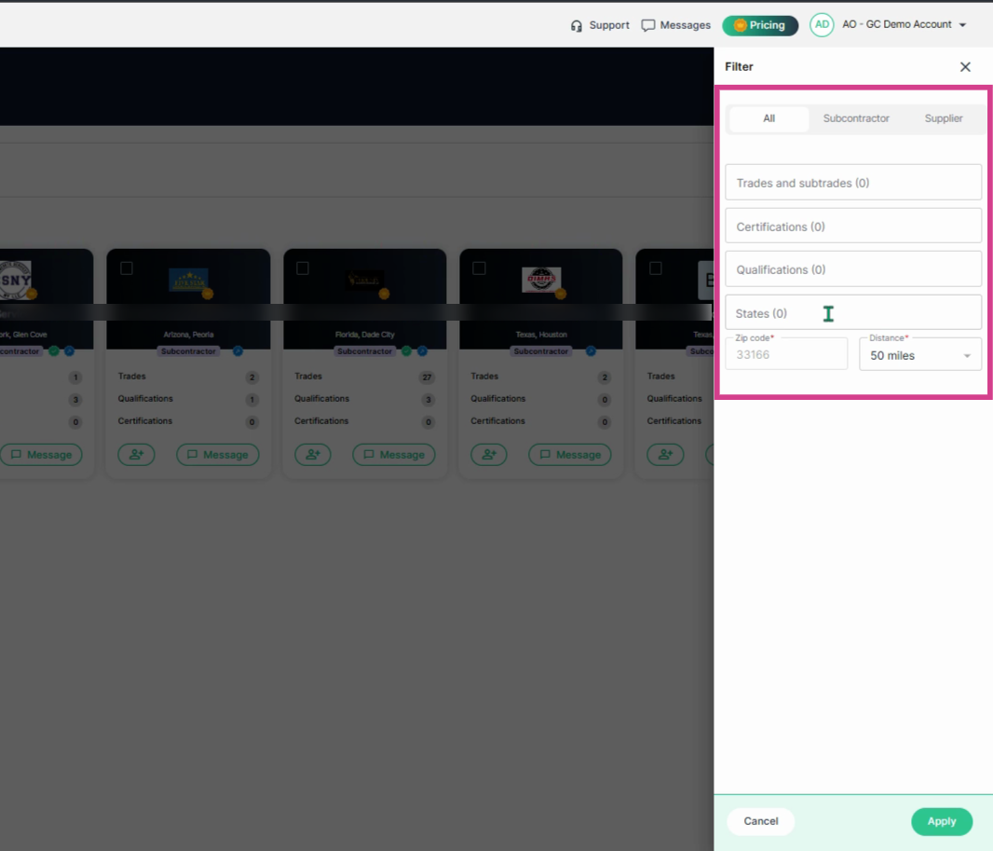
Task: Click the Filter panel title
Action: 739,66
